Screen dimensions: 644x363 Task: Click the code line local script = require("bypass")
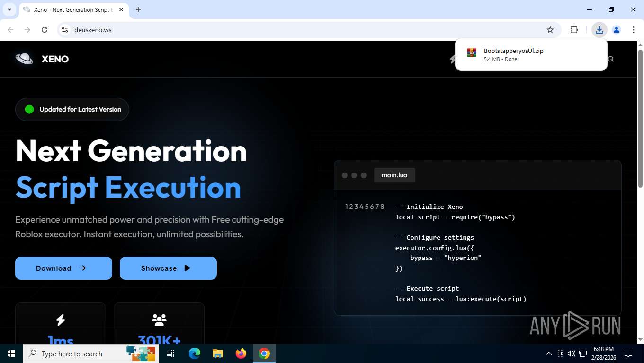455,217
